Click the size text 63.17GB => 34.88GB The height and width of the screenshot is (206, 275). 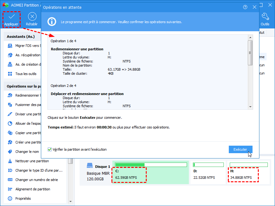124,69
